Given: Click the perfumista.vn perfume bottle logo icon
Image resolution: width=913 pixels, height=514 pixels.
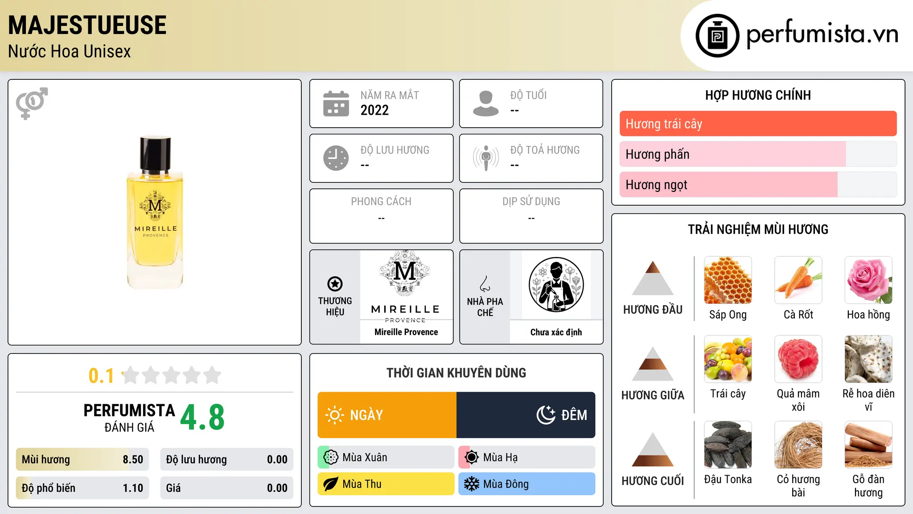Looking at the screenshot, I should pyautogui.click(x=717, y=36).
